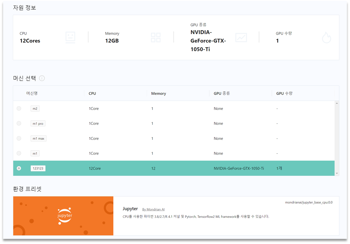Screen dimensions: 350x244
Task: Click the Memory column header
Action: 158,93
